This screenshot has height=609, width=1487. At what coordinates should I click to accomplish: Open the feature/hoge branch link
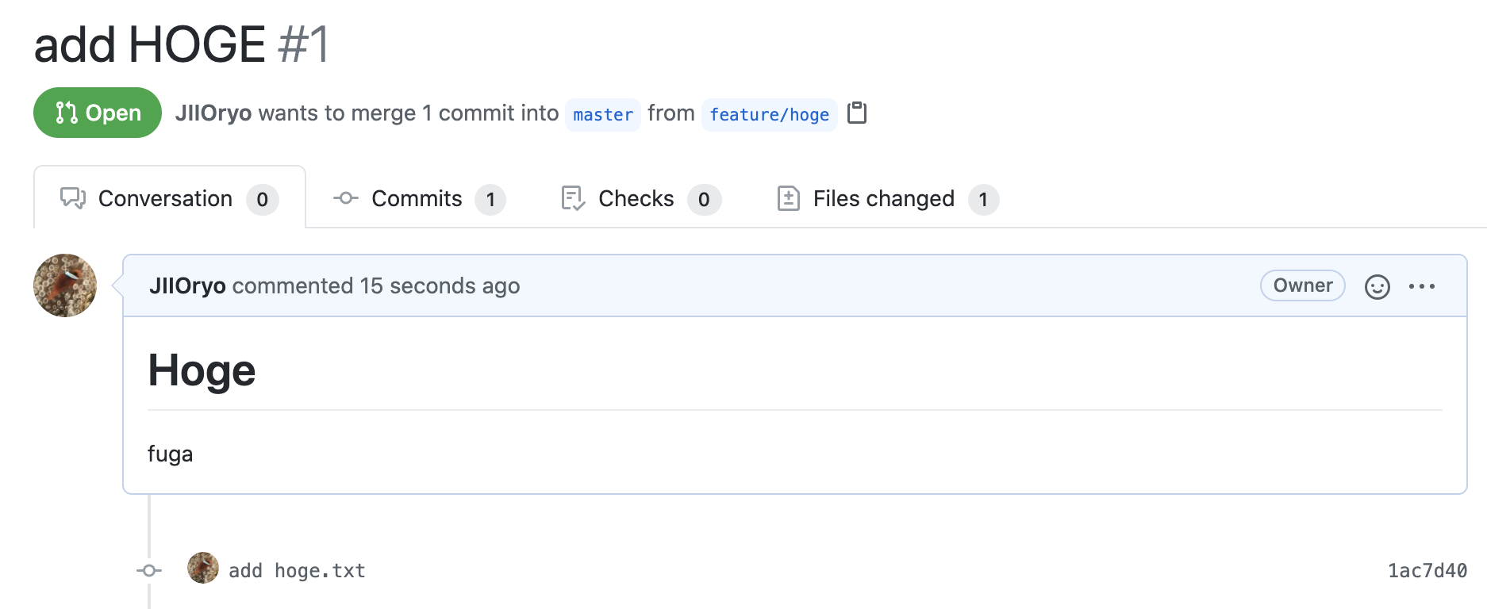pos(769,115)
